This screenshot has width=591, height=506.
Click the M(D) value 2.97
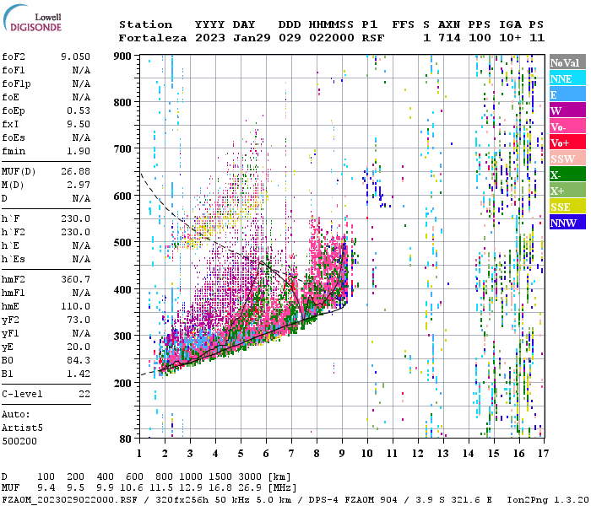pyautogui.click(x=79, y=186)
